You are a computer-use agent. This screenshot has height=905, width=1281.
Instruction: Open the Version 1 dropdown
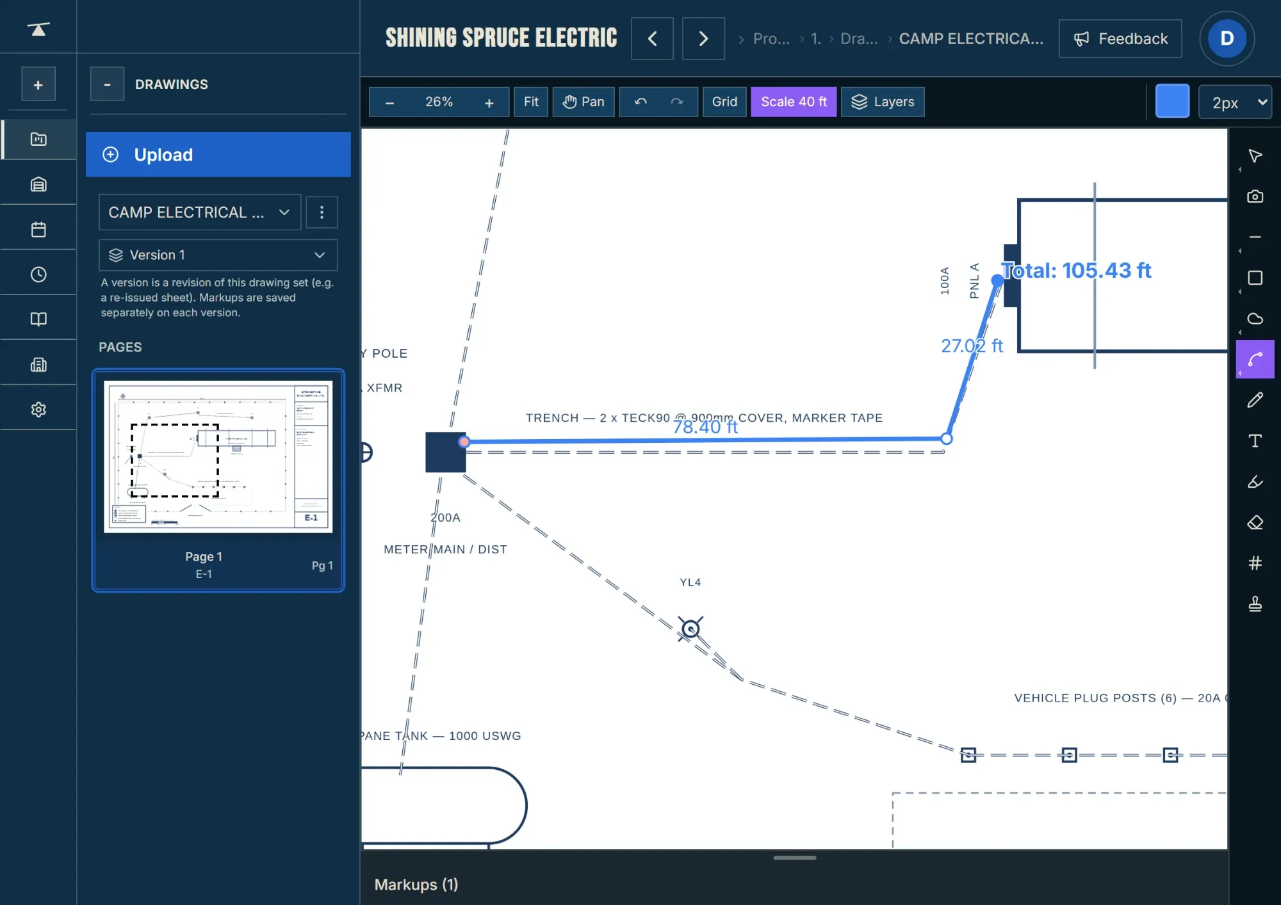[218, 255]
